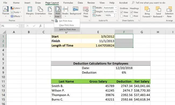This screenshot has height=105, width=175.
Task: Choose Clear Print Area menu item
Action: click(67, 25)
